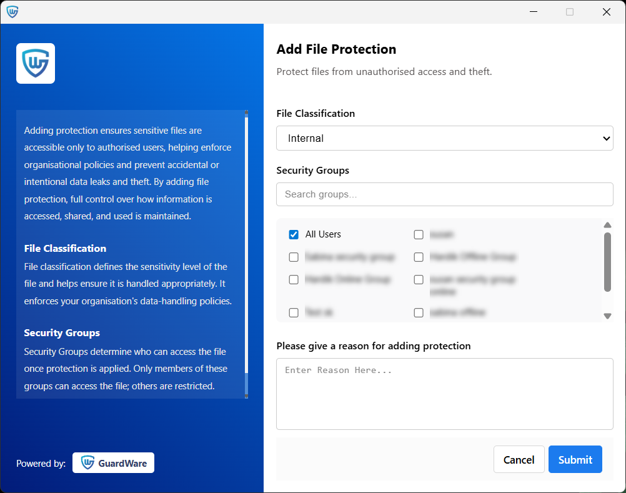Enable the first group checkbox in the right column
Screen dimensions: 626x493
419,234
